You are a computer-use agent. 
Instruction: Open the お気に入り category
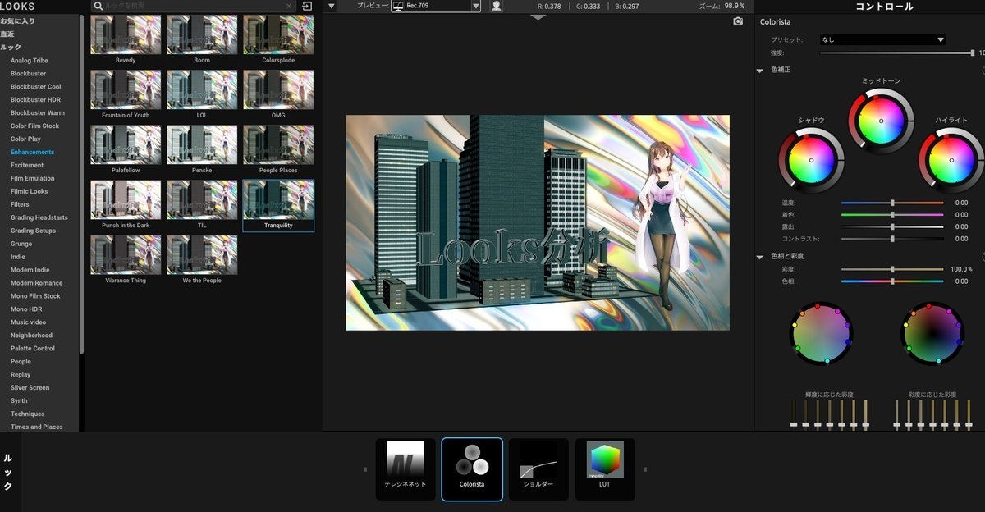(18, 21)
